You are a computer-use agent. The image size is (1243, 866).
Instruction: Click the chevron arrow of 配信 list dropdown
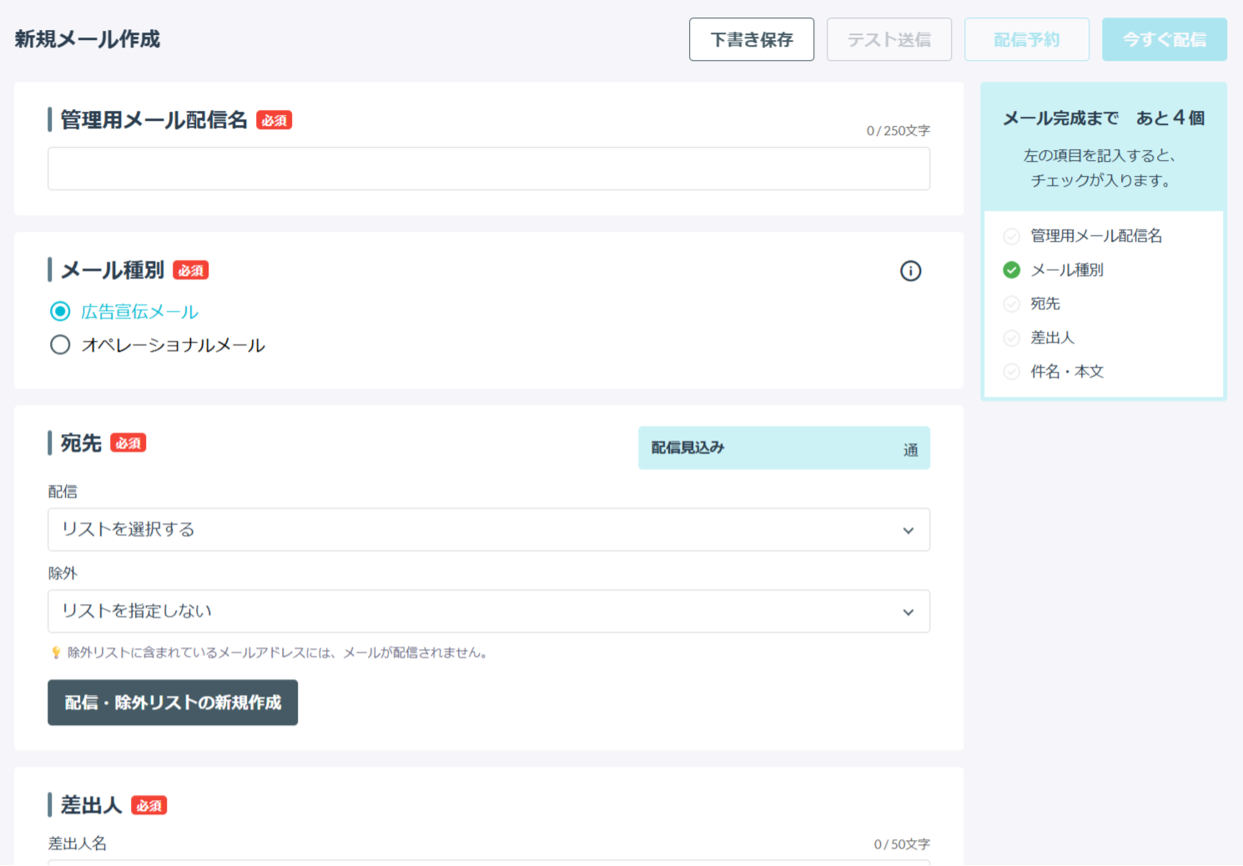pos(908,531)
